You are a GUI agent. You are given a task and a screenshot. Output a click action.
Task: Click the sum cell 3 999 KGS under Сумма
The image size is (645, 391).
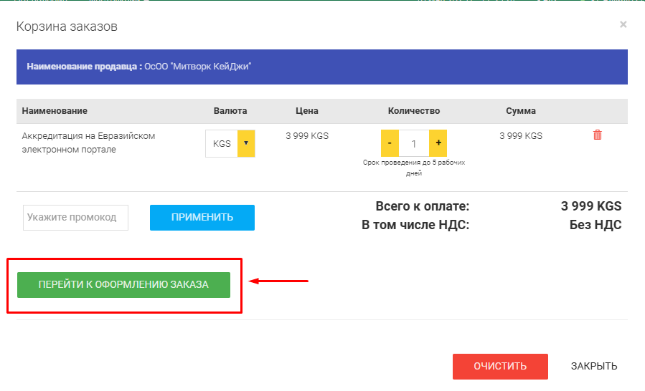click(521, 135)
